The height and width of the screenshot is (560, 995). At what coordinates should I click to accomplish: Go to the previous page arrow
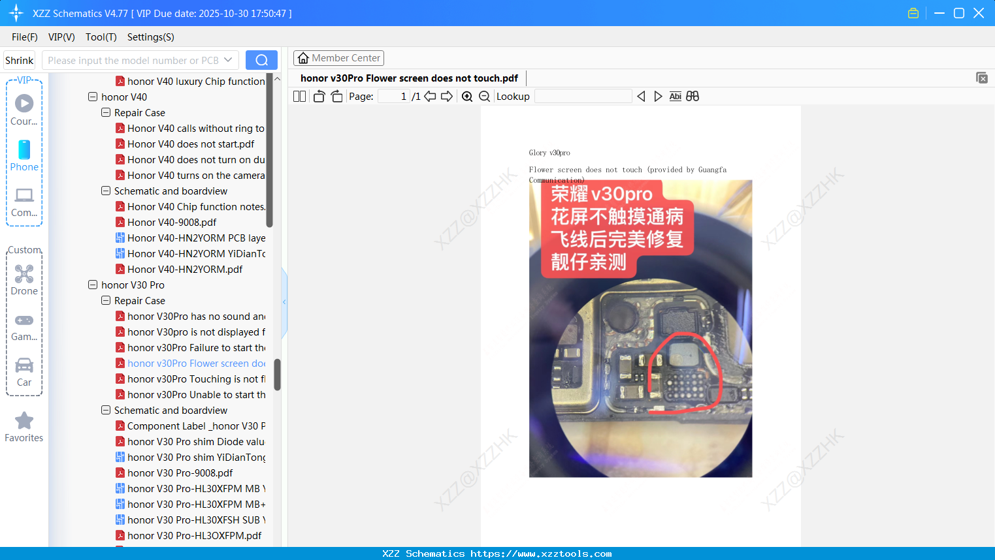click(x=430, y=97)
